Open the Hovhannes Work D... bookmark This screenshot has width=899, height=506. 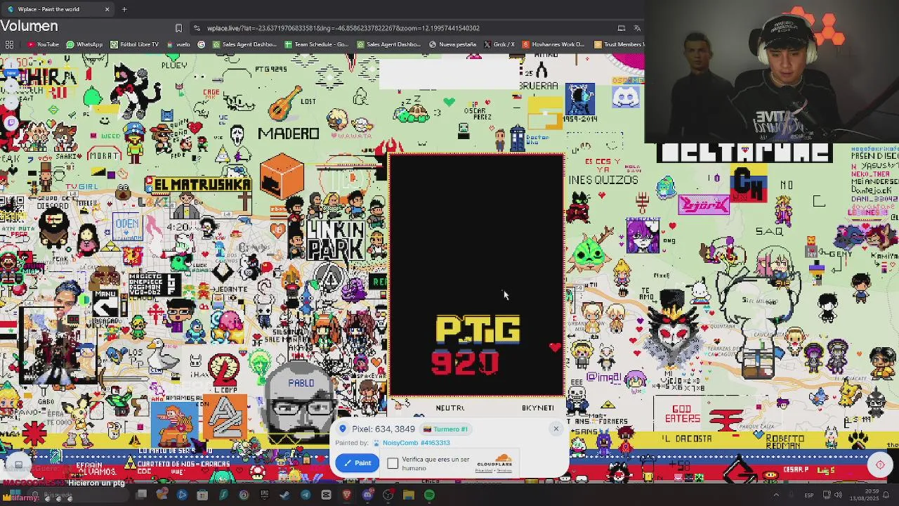tap(553, 44)
